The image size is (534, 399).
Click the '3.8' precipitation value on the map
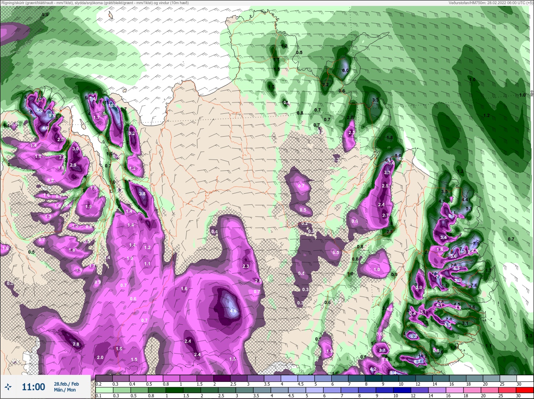point(142,194)
